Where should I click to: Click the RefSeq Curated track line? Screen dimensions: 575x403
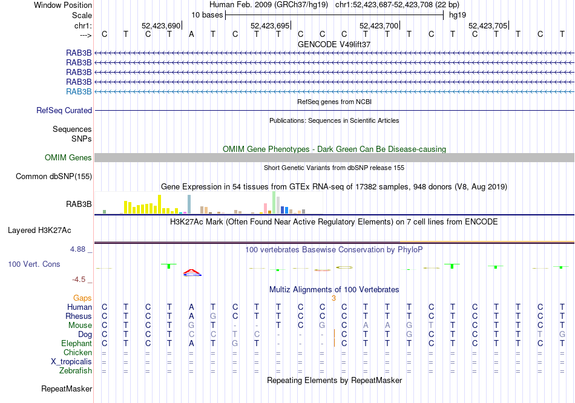tap(334, 110)
